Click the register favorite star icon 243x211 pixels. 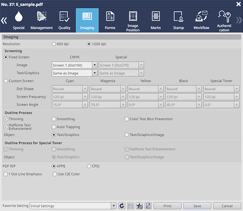point(139,206)
